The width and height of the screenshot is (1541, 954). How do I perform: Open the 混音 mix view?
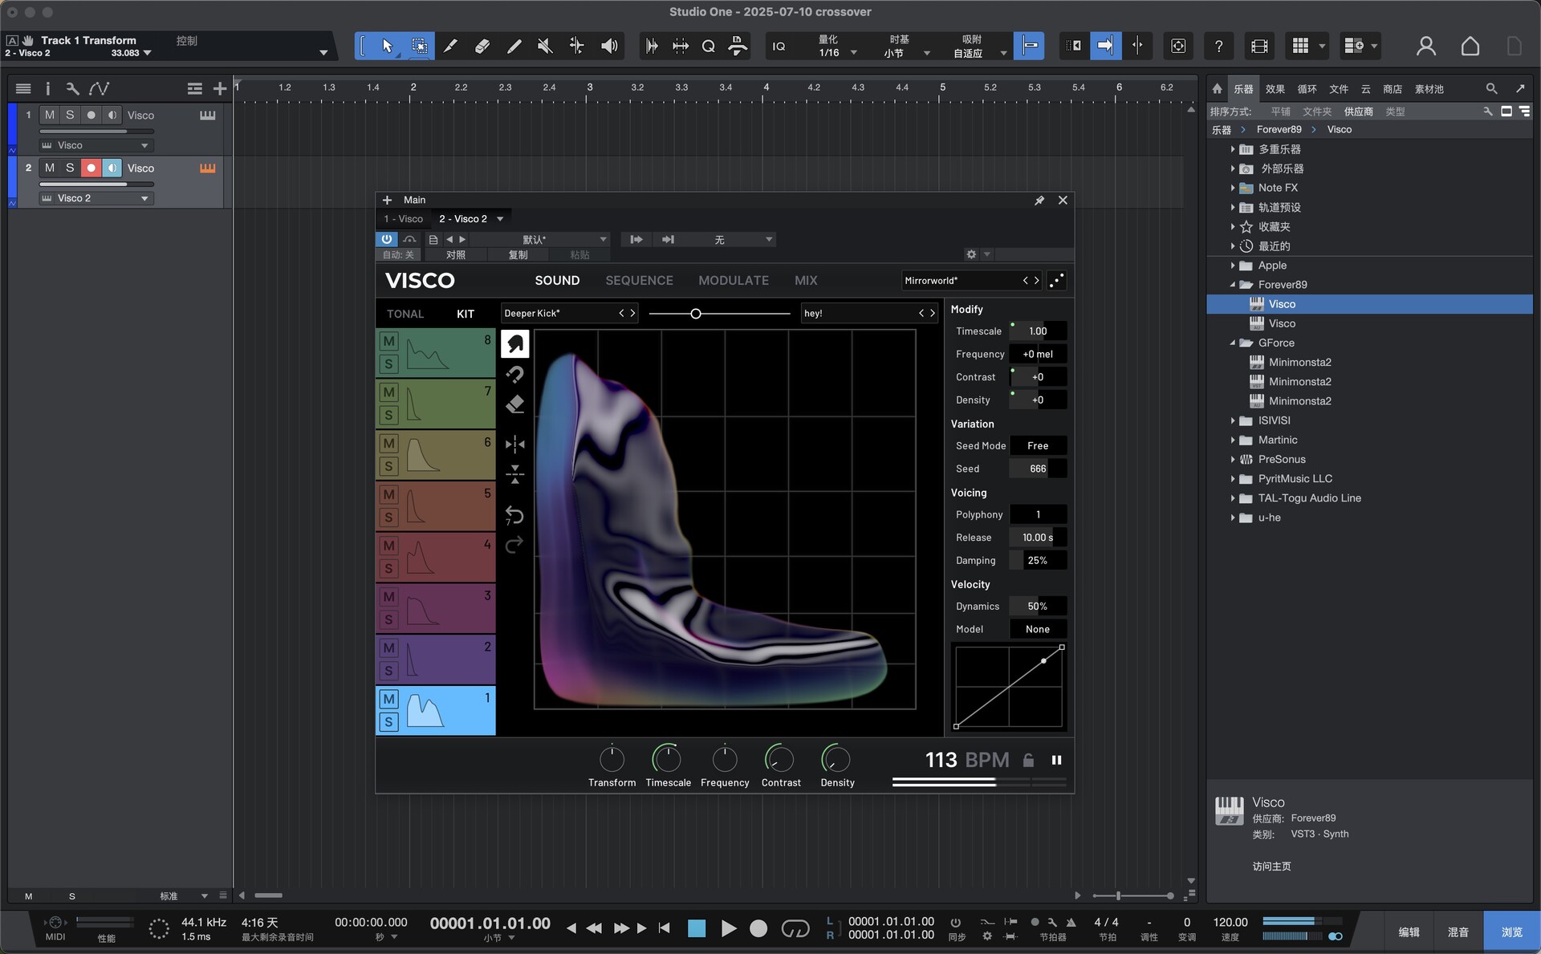point(1458,932)
